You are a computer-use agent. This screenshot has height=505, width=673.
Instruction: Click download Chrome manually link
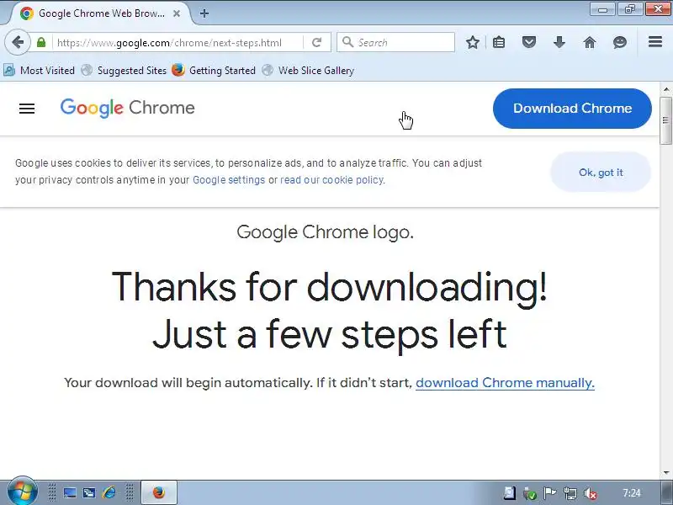[506, 383]
